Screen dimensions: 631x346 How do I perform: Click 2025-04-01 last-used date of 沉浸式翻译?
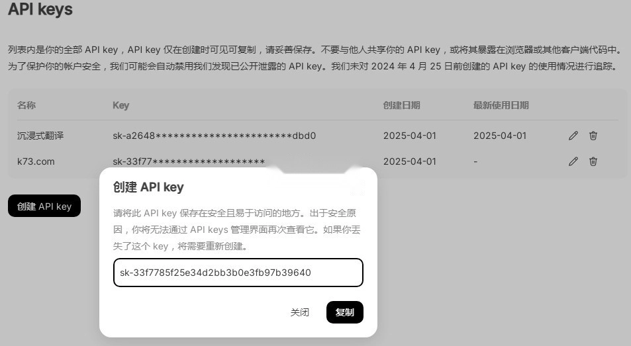[x=500, y=136]
